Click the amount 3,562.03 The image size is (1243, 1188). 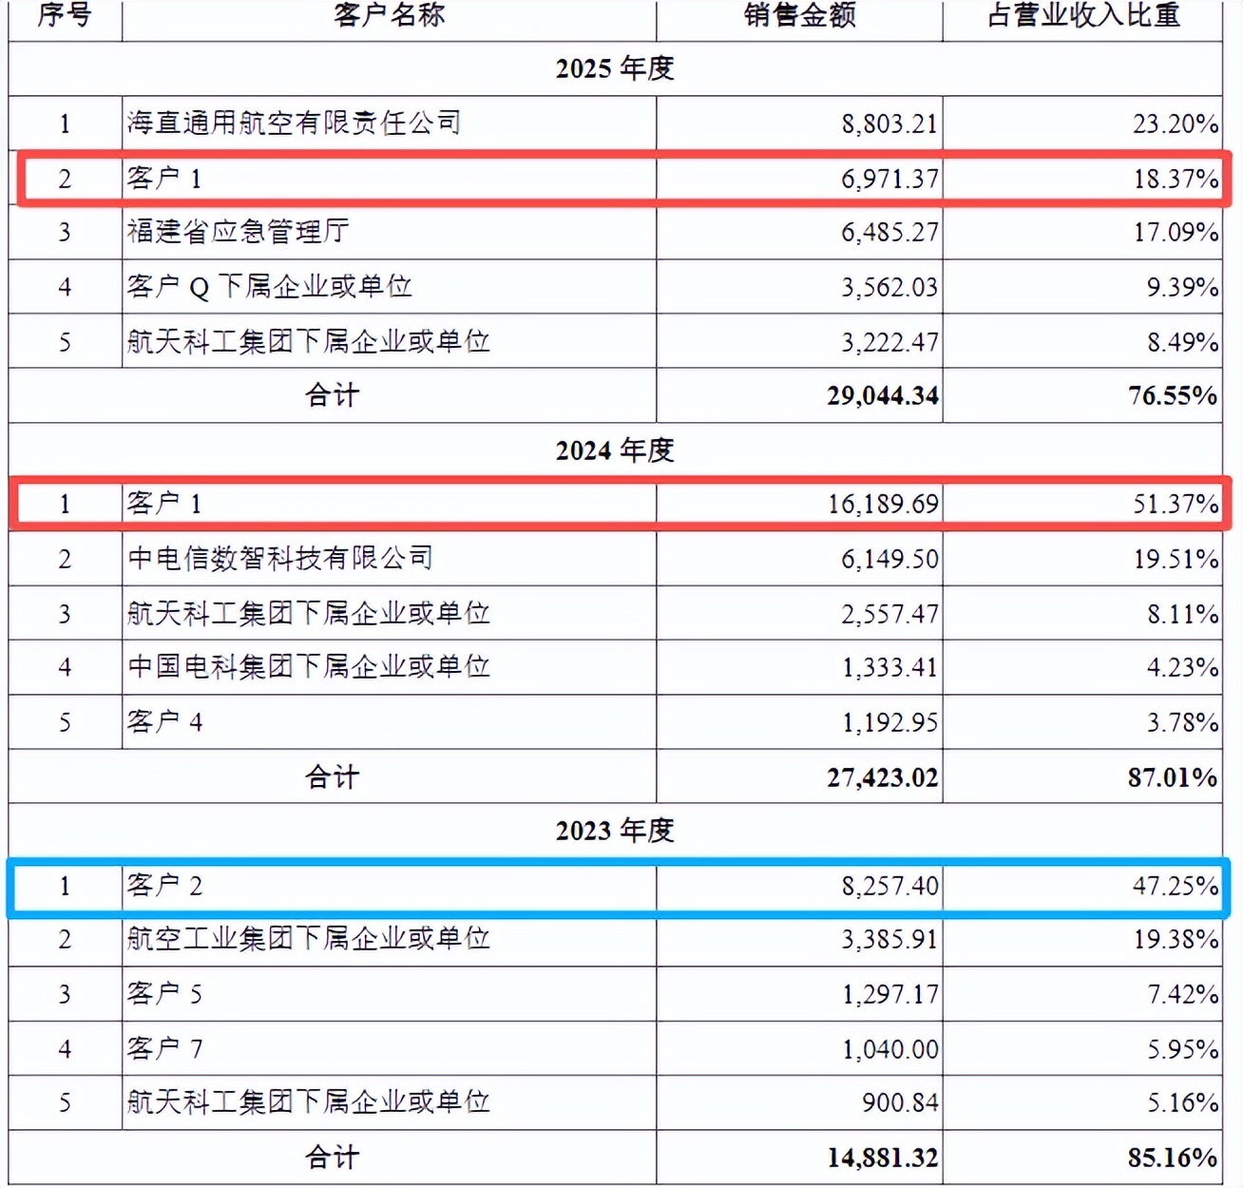click(x=889, y=287)
